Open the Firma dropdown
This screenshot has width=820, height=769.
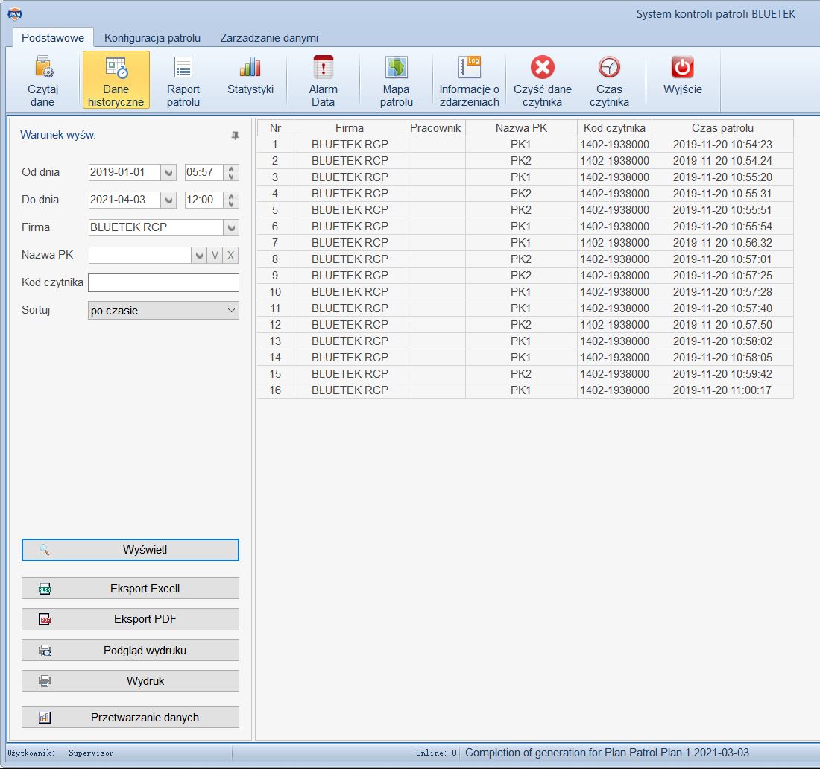(231, 227)
